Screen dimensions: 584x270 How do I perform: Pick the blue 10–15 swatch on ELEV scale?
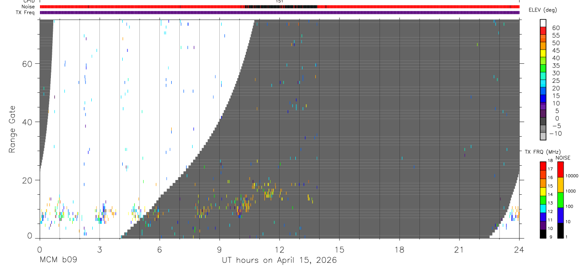point(543,99)
